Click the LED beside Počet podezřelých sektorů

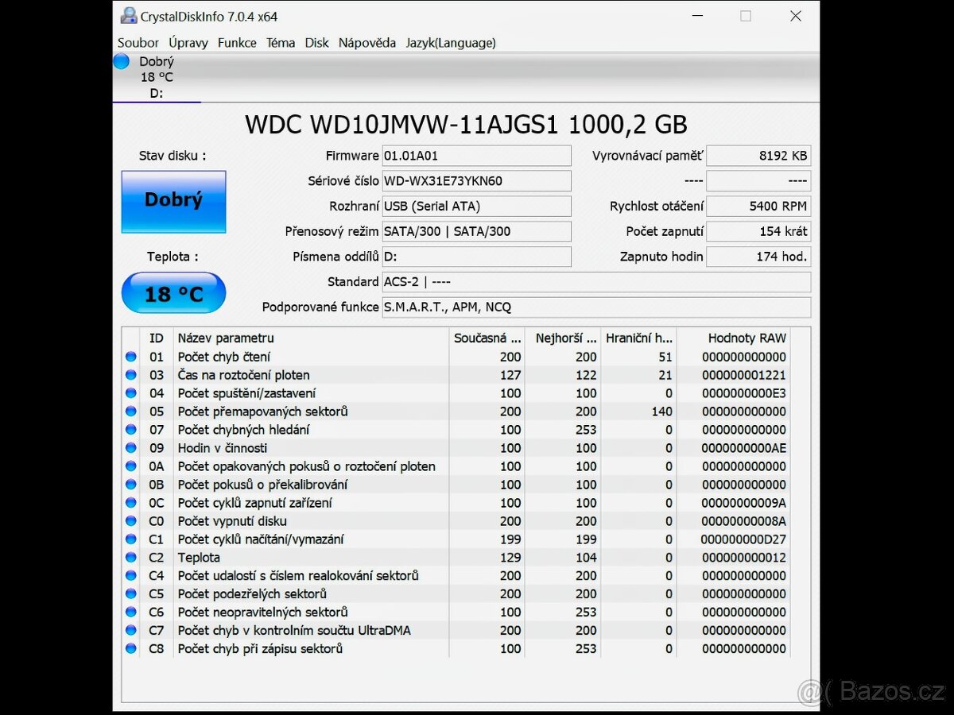130,593
